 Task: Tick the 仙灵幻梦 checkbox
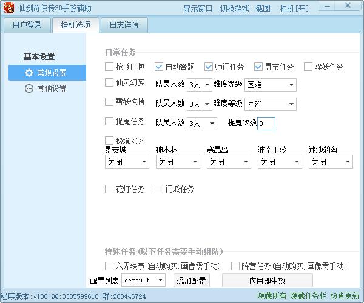pos(109,82)
